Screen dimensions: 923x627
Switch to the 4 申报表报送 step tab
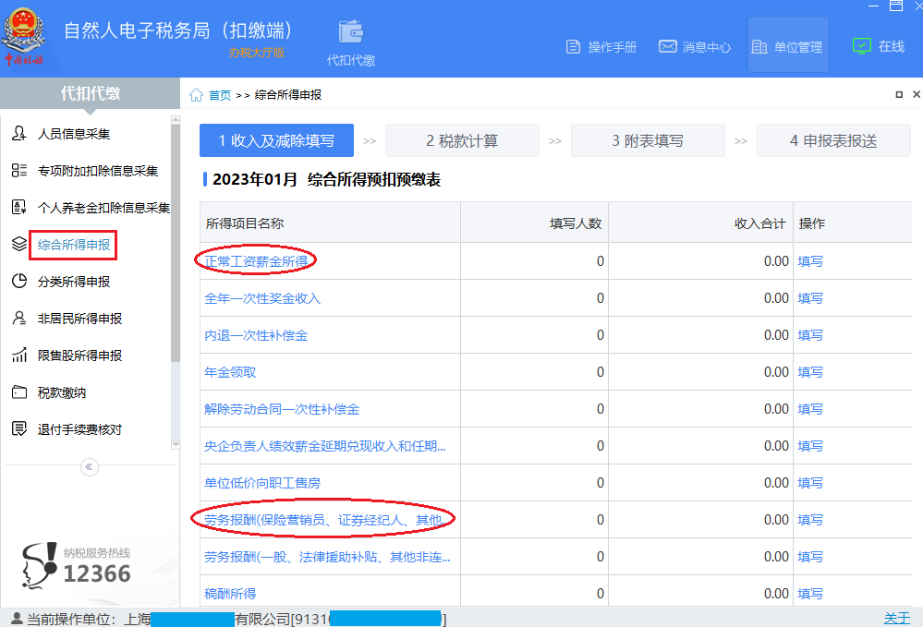(832, 140)
